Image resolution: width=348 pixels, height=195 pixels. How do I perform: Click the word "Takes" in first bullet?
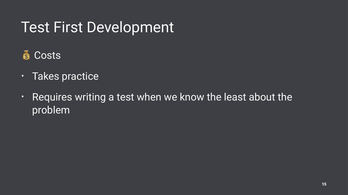coord(46,76)
